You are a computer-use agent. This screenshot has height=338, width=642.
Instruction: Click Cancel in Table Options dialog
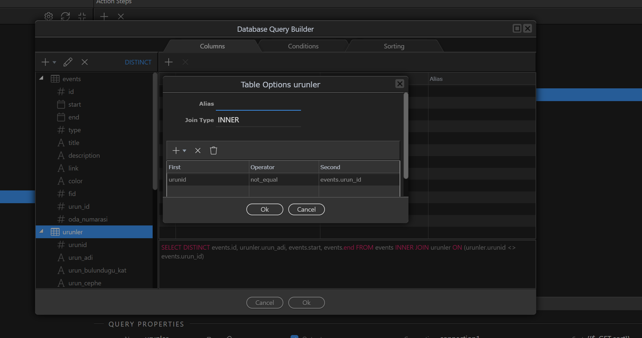(306, 209)
